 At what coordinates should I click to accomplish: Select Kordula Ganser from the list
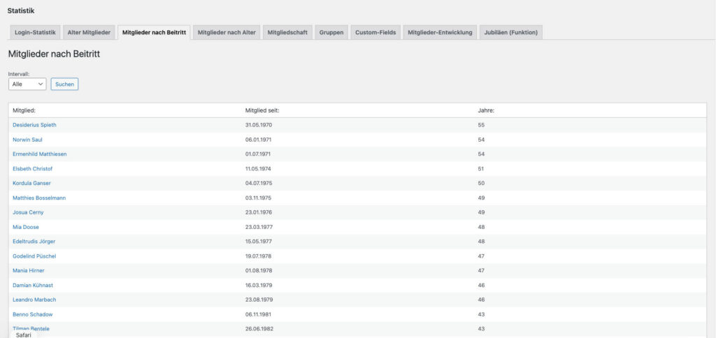point(31,183)
